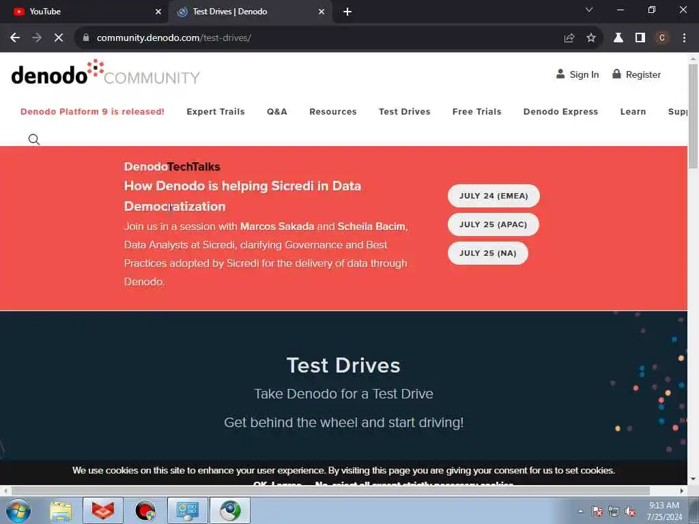
Task: Close the Test Drives | Denodo tab
Action: [x=321, y=12]
